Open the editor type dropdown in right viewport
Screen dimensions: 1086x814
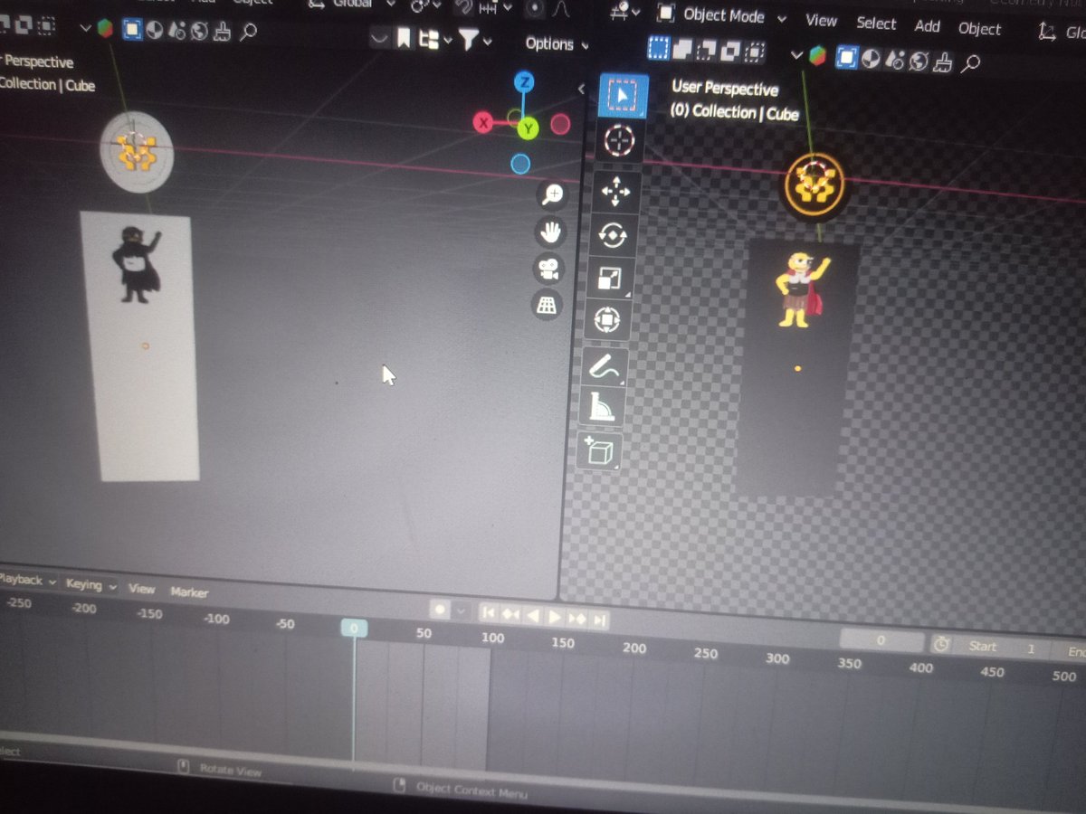[626, 12]
